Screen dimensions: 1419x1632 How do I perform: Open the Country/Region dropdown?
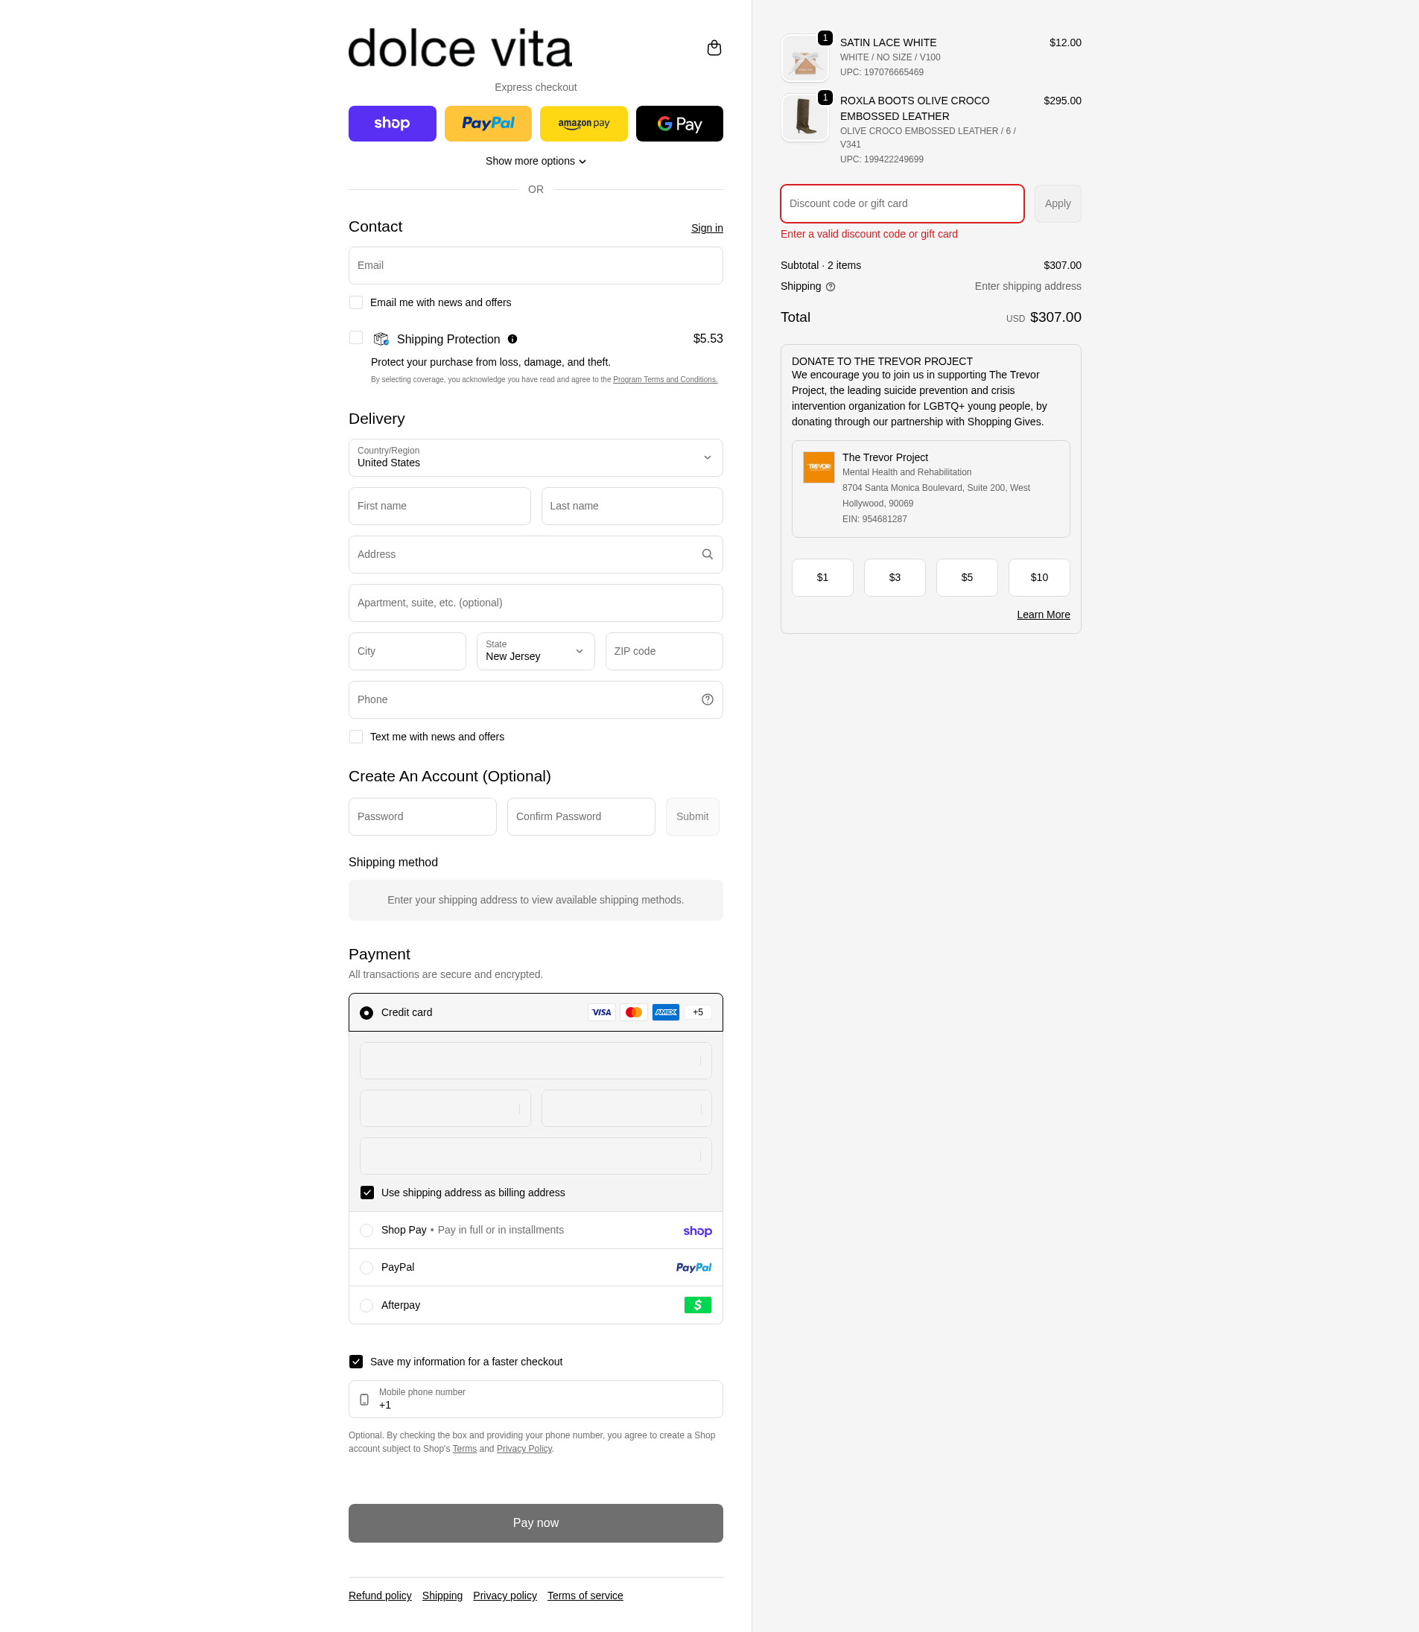[x=536, y=457]
